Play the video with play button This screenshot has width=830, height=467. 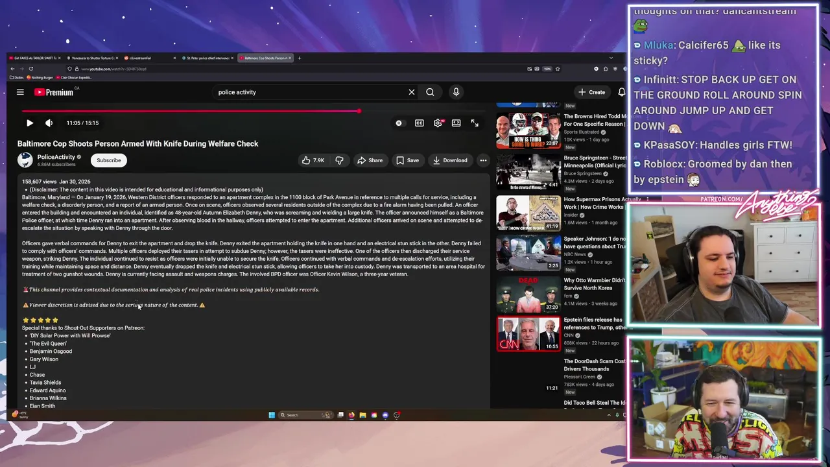[x=30, y=123]
